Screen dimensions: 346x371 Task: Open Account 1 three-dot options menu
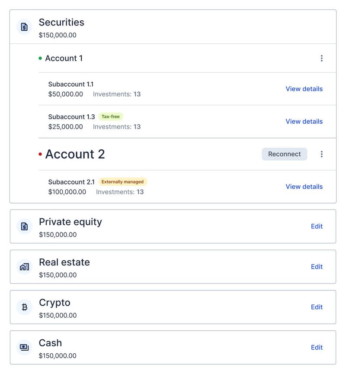(321, 58)
